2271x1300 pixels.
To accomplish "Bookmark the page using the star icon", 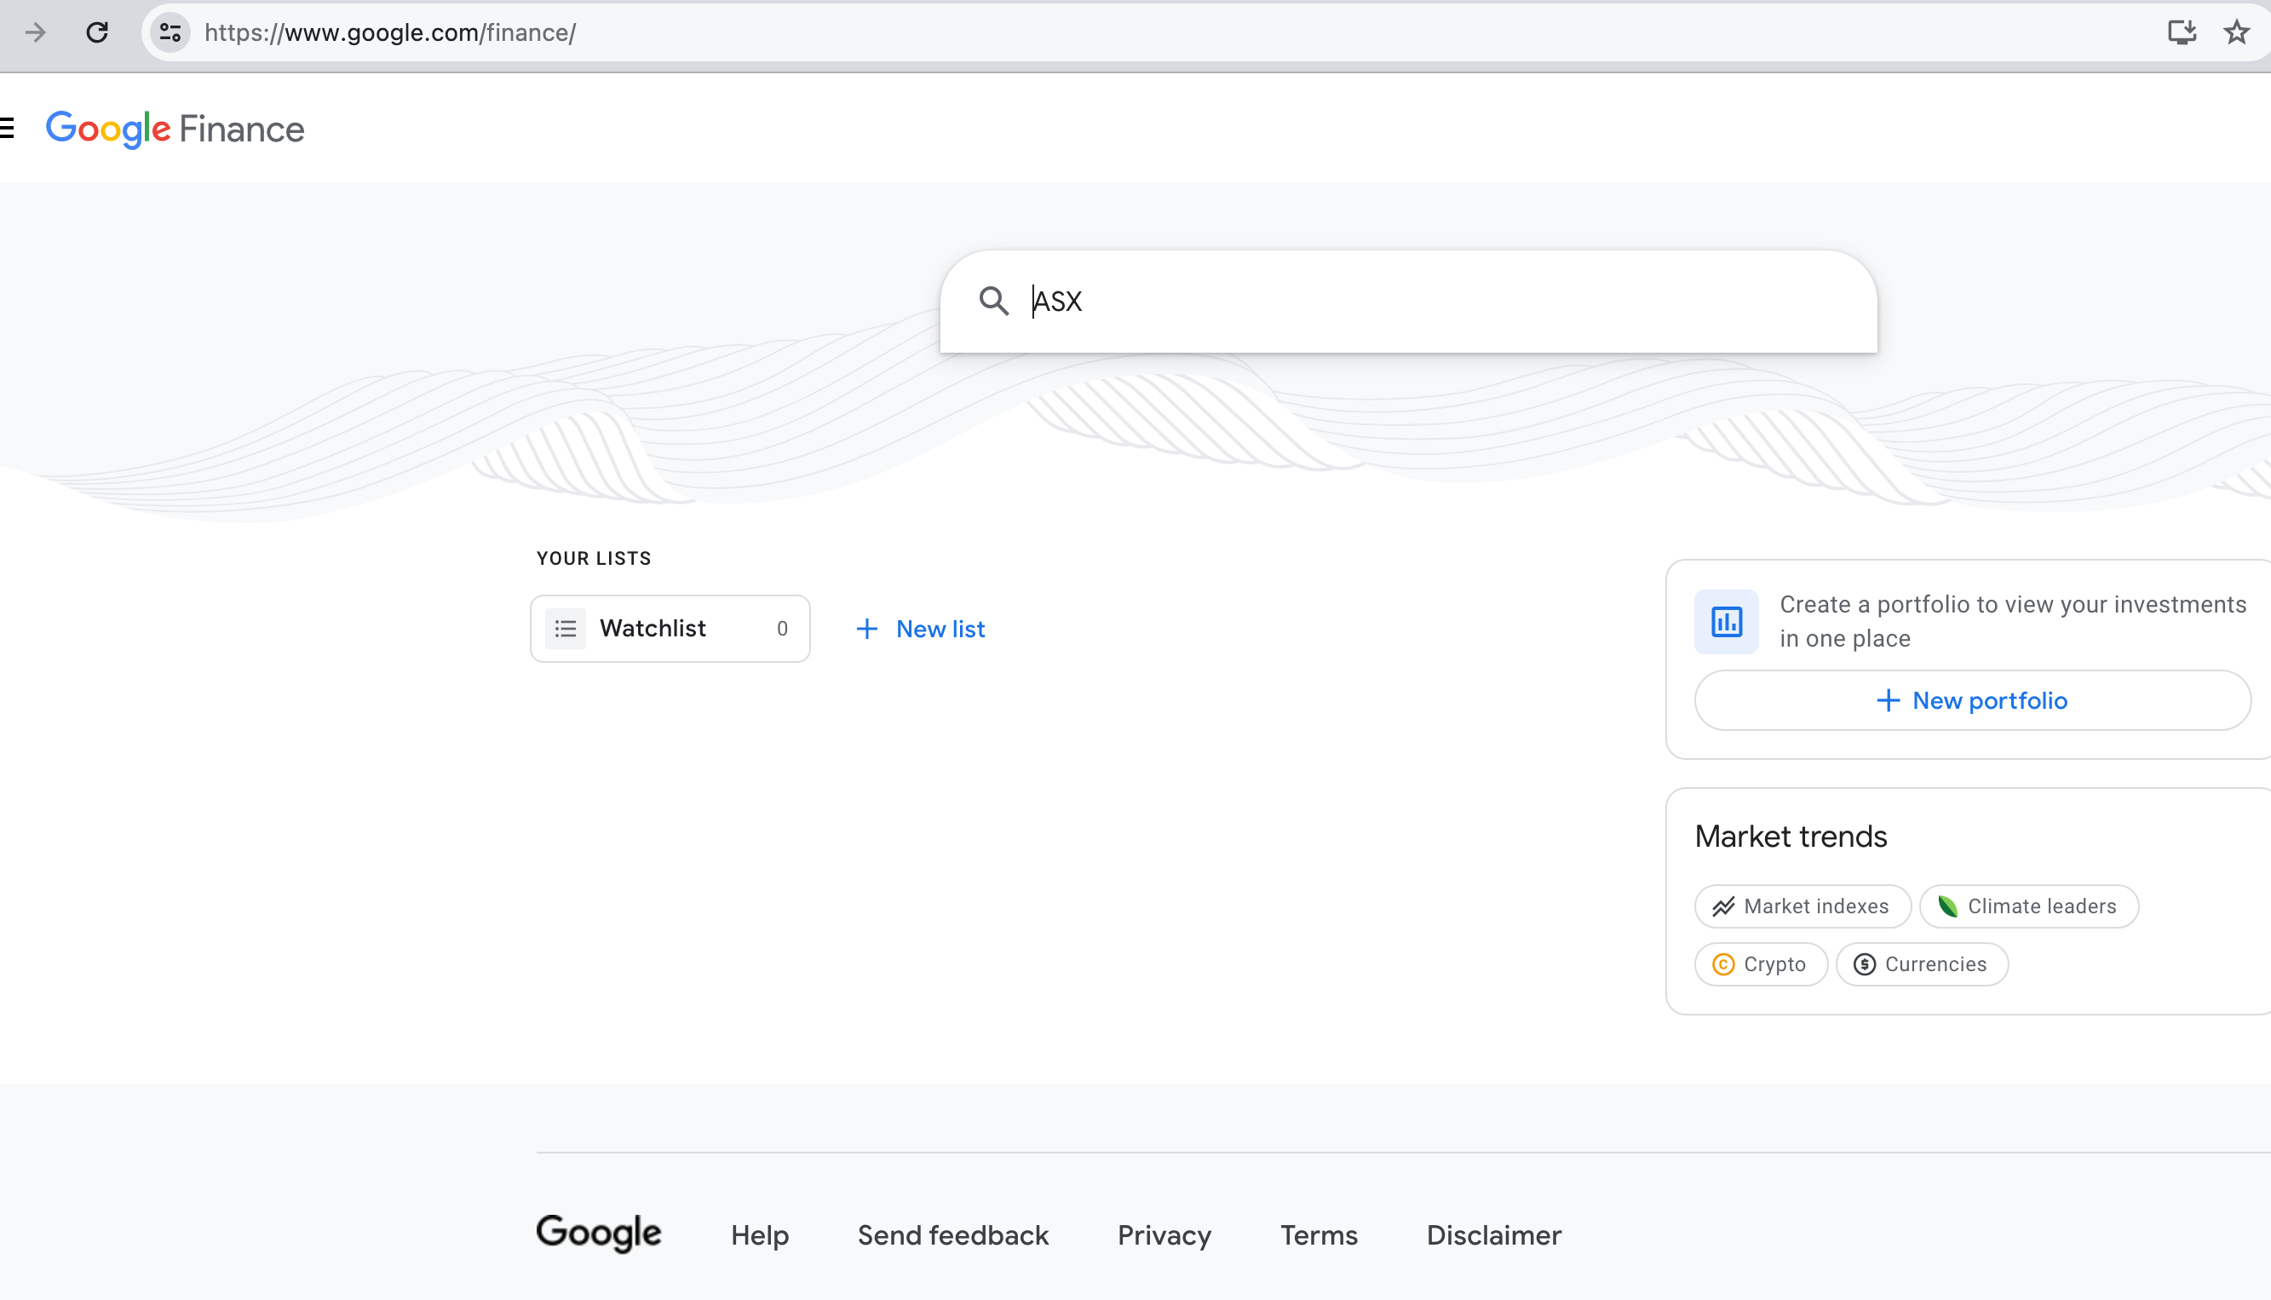I will click(x=2236, y=33).
